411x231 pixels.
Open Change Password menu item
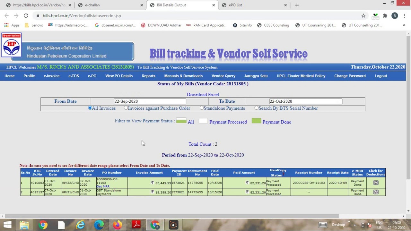pyautogui.click(x=350, y=76)
